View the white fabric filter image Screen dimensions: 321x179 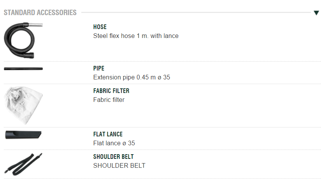[23, 105]
